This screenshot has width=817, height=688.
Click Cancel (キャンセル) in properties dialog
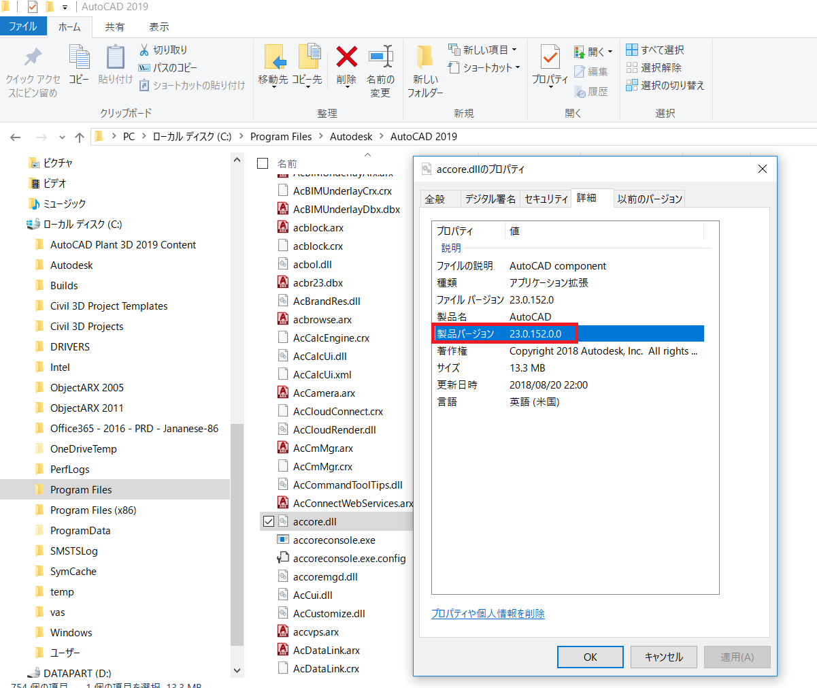(664, 657)
